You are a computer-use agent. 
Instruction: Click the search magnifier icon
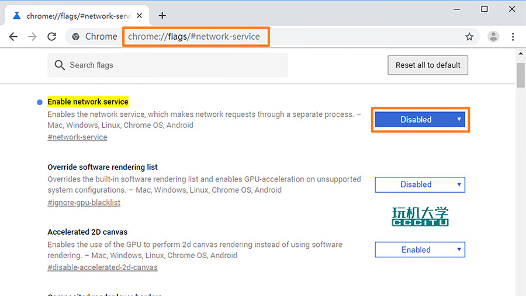click(x=60, y=65)
